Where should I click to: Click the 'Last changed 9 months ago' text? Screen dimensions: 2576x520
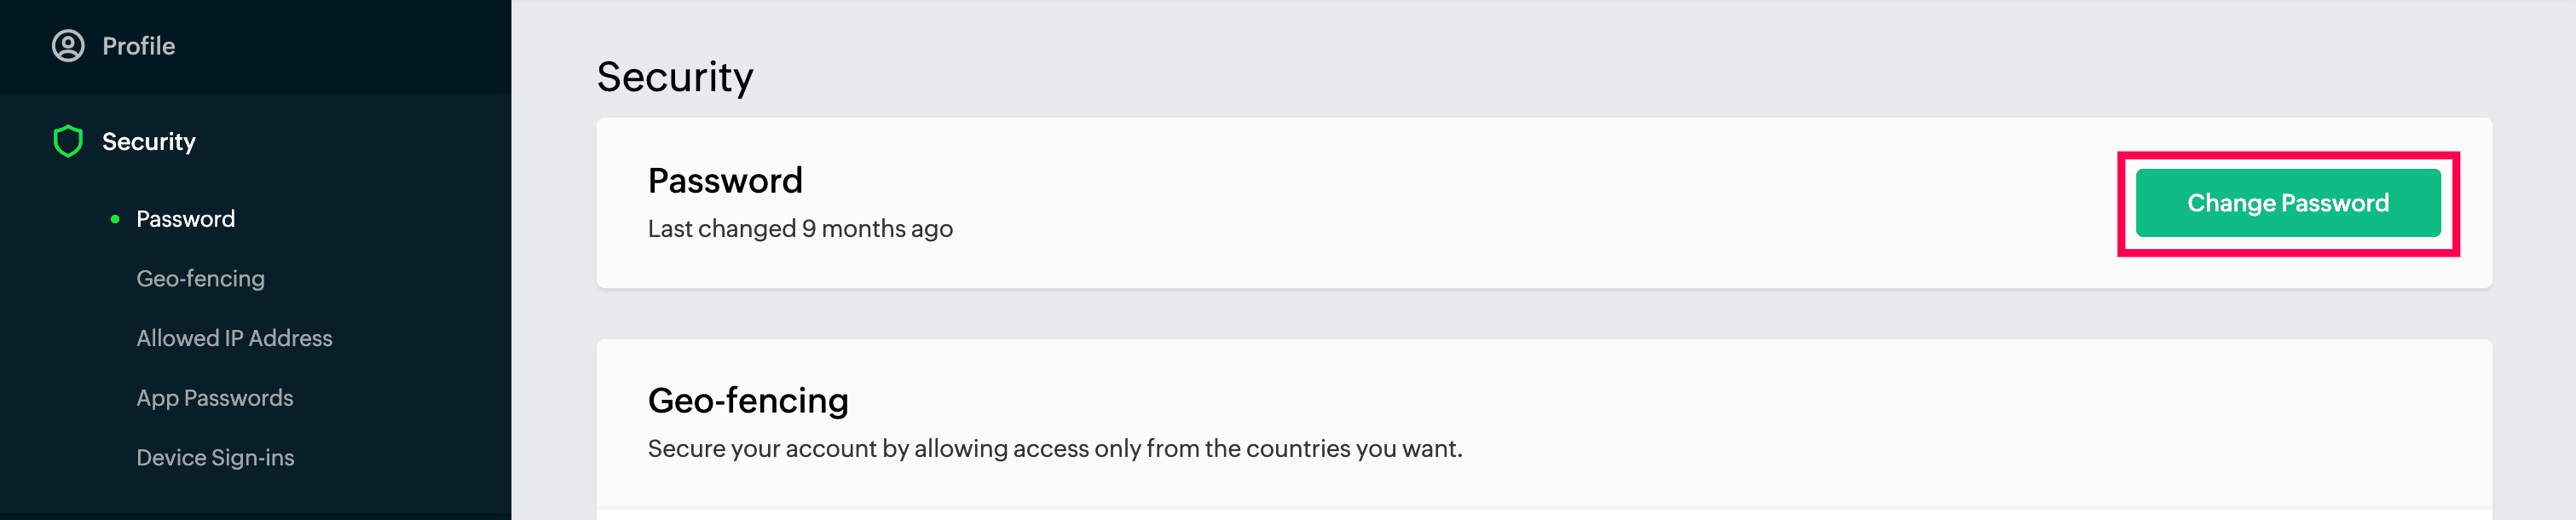[800, 229]
